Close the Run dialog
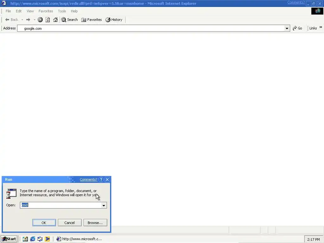Image resolution: width=324 pixels, height=243 pixels. click(x=107, y=180)
